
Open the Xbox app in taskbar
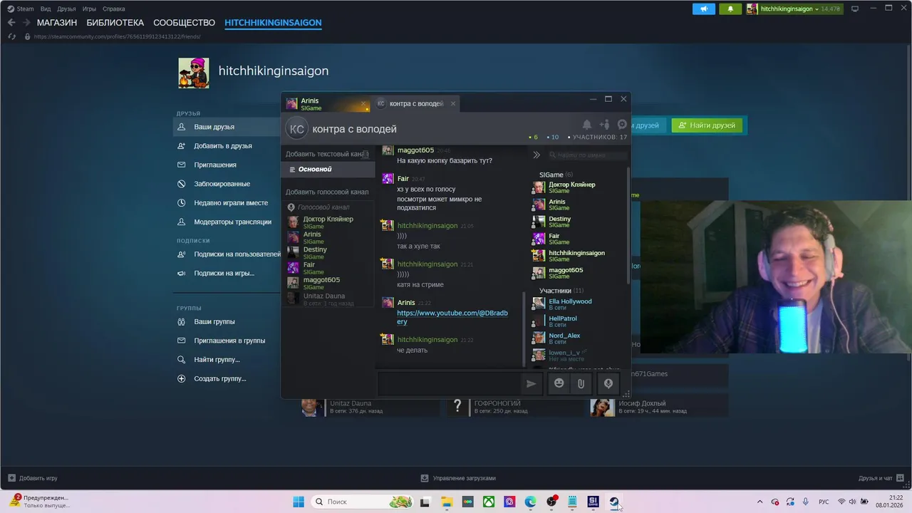point(489,502)
